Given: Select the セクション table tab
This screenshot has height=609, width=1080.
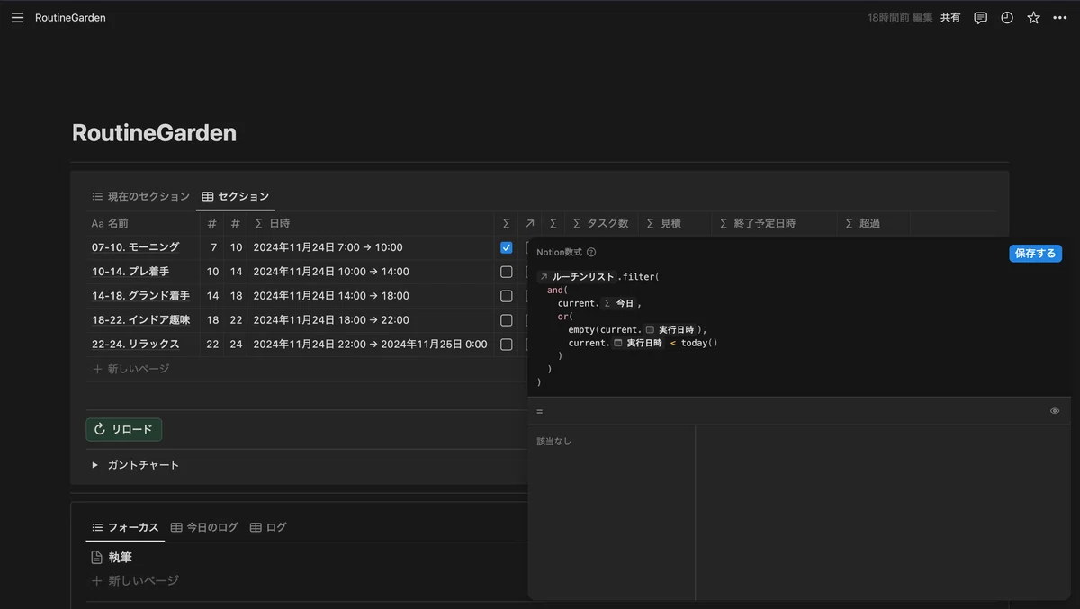Looking at the screenshot, I should [236, 196].
